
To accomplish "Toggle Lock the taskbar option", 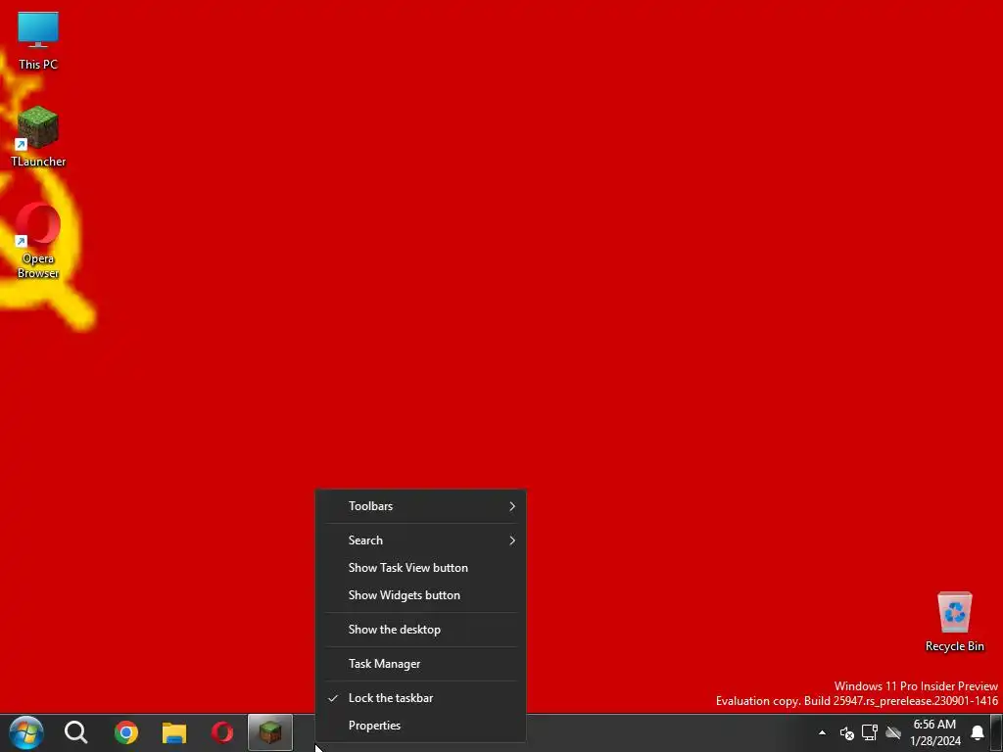I will pos(421,698).
